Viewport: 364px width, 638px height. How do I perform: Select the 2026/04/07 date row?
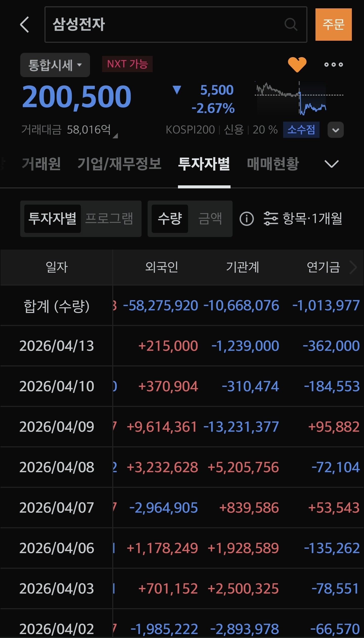point(57,508)
